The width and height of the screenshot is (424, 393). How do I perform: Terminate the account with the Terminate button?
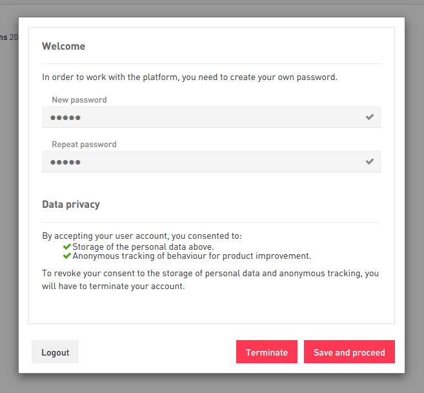(x=267, y=352)
